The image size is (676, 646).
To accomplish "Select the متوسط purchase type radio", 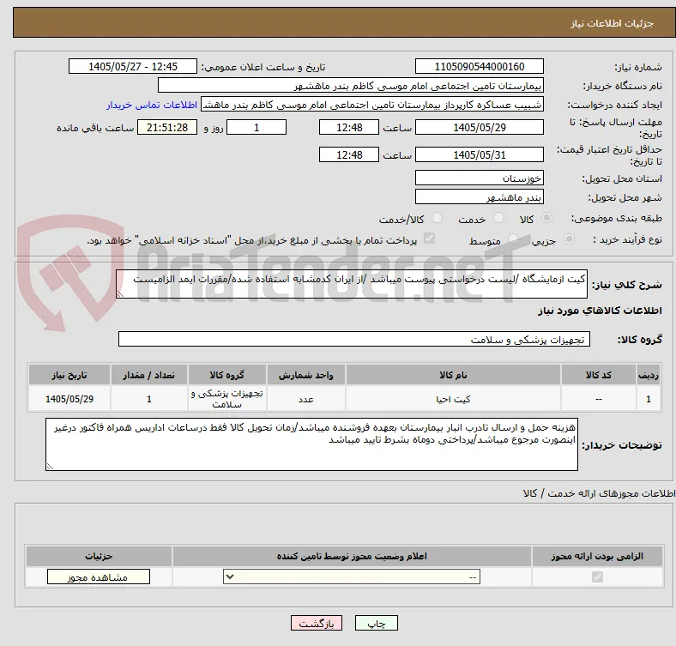I will pyautogui.click(x=513, y=239).
